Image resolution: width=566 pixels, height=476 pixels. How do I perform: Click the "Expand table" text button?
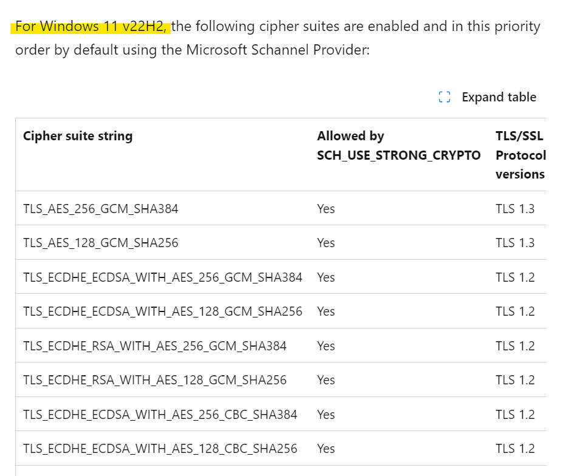point(499,97)
